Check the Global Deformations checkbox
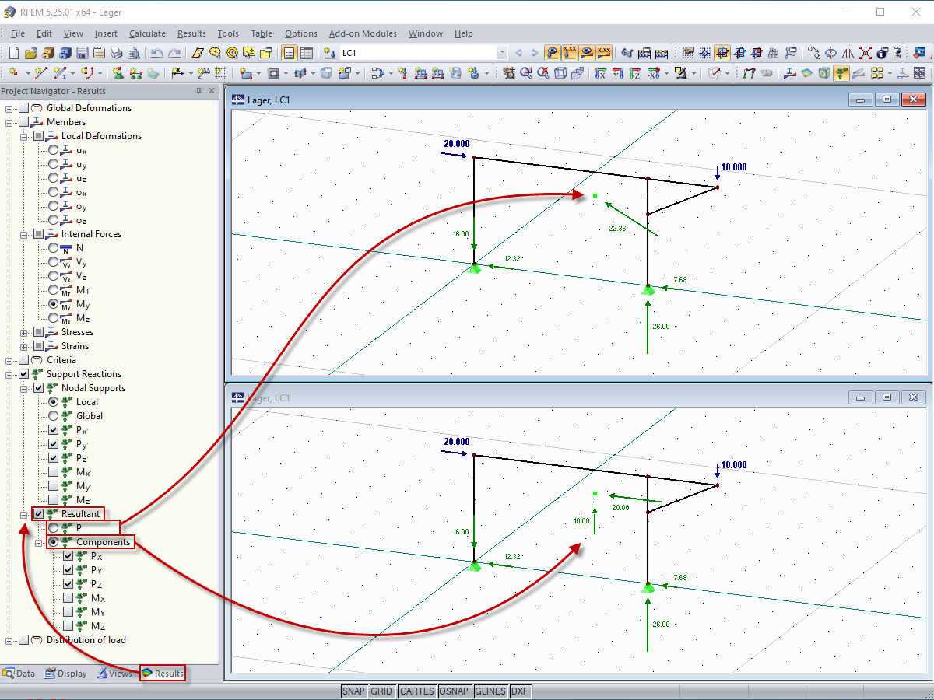 point(24,108)
